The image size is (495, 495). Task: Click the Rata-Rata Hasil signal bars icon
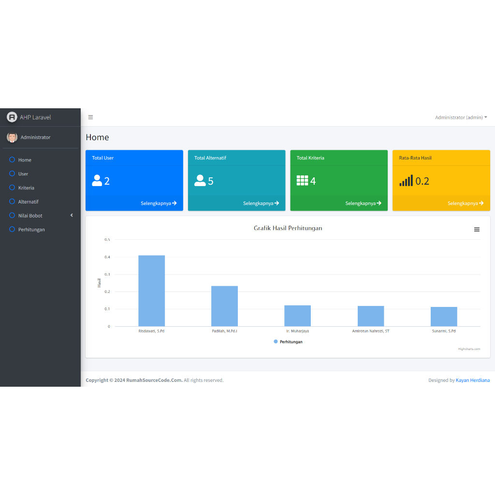(x=406, y=181)
